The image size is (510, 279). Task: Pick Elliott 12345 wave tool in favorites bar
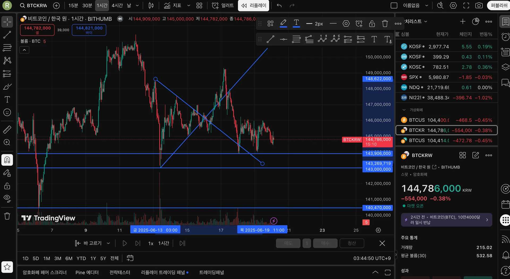pyautogui.click(x=322, y=40)
